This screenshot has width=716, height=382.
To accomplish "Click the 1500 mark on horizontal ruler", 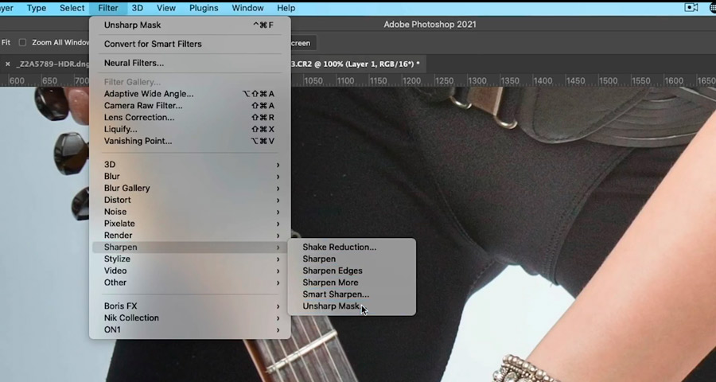I will [x=608, y=81].
